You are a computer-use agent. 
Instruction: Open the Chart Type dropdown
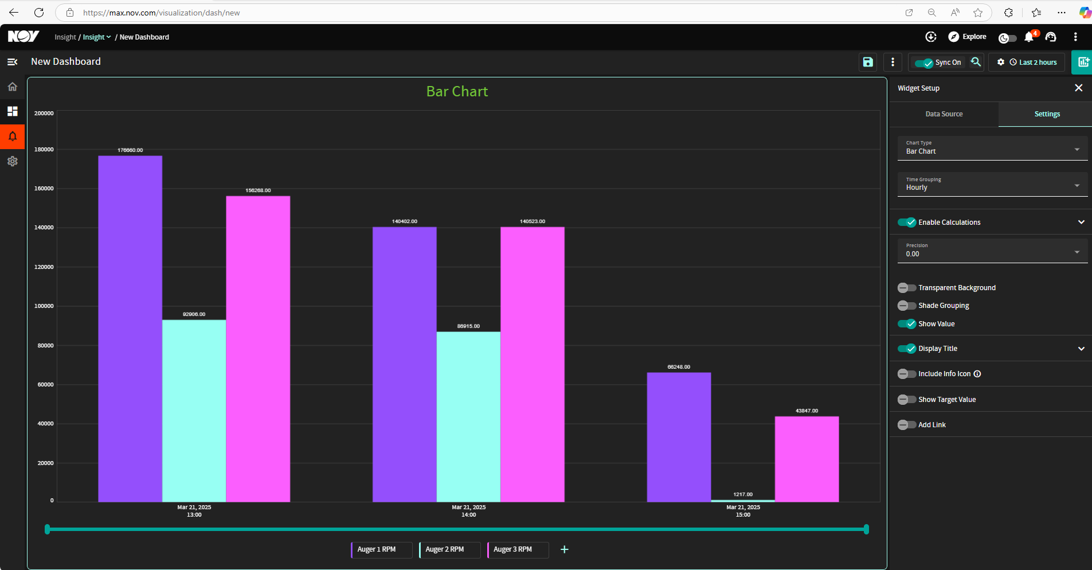point(992,148)
